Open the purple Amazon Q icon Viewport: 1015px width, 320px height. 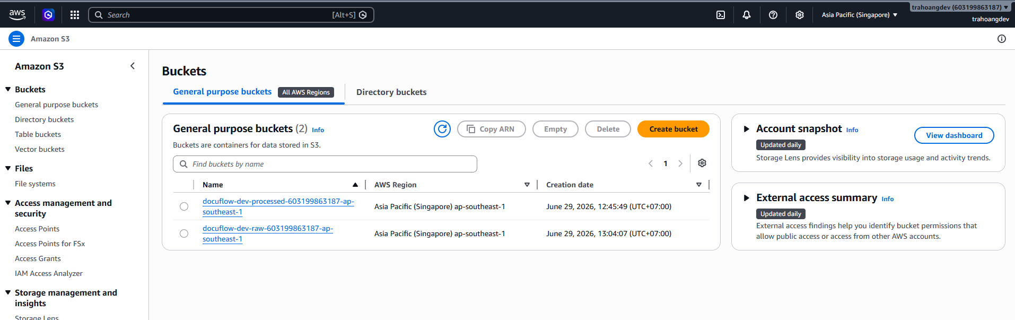click(48, 15)
